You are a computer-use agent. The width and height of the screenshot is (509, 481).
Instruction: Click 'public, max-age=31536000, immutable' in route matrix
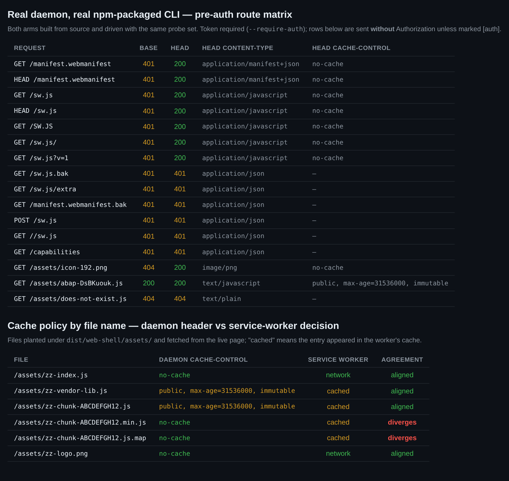380,283
